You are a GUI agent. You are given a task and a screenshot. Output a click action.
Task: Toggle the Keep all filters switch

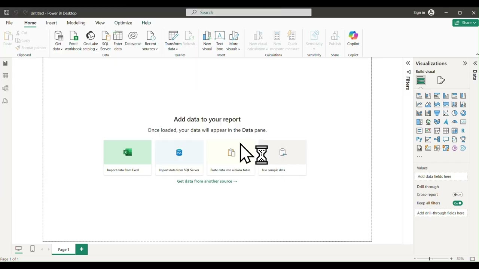[458, 203]
